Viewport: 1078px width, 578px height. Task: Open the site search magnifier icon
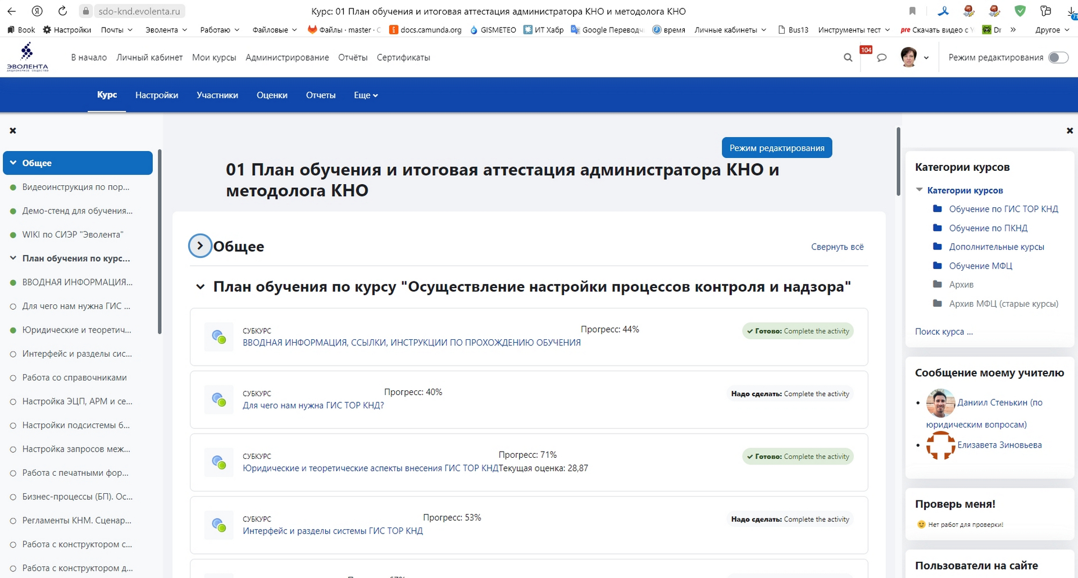[848, 57]
